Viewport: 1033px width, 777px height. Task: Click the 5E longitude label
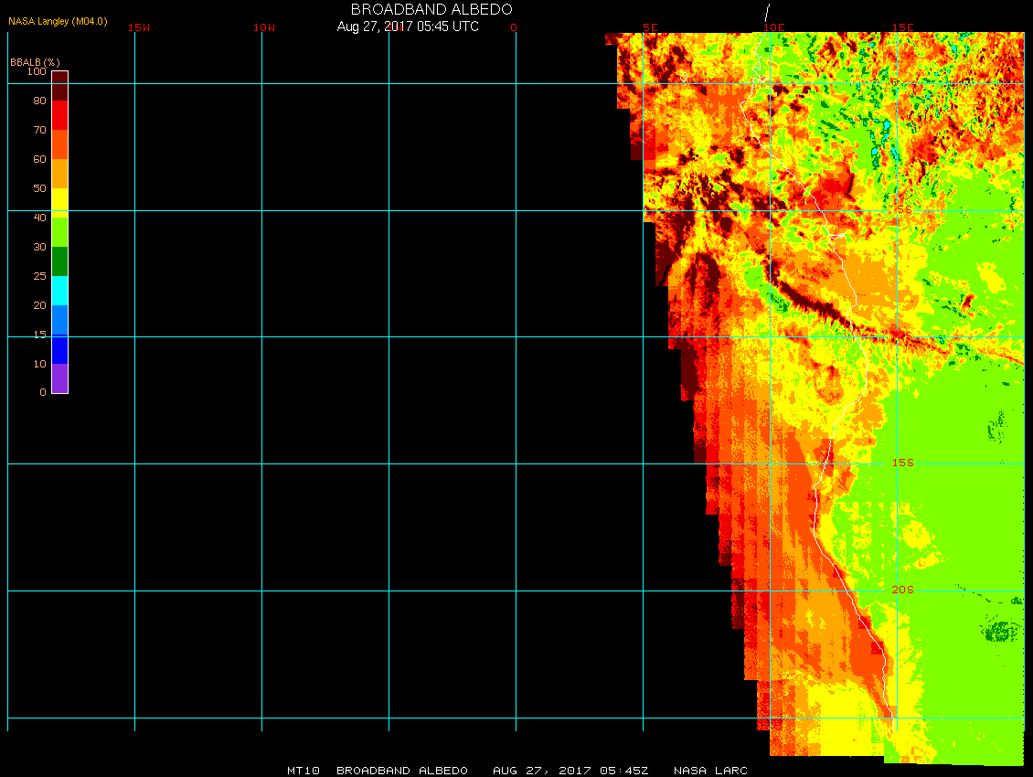650,27
